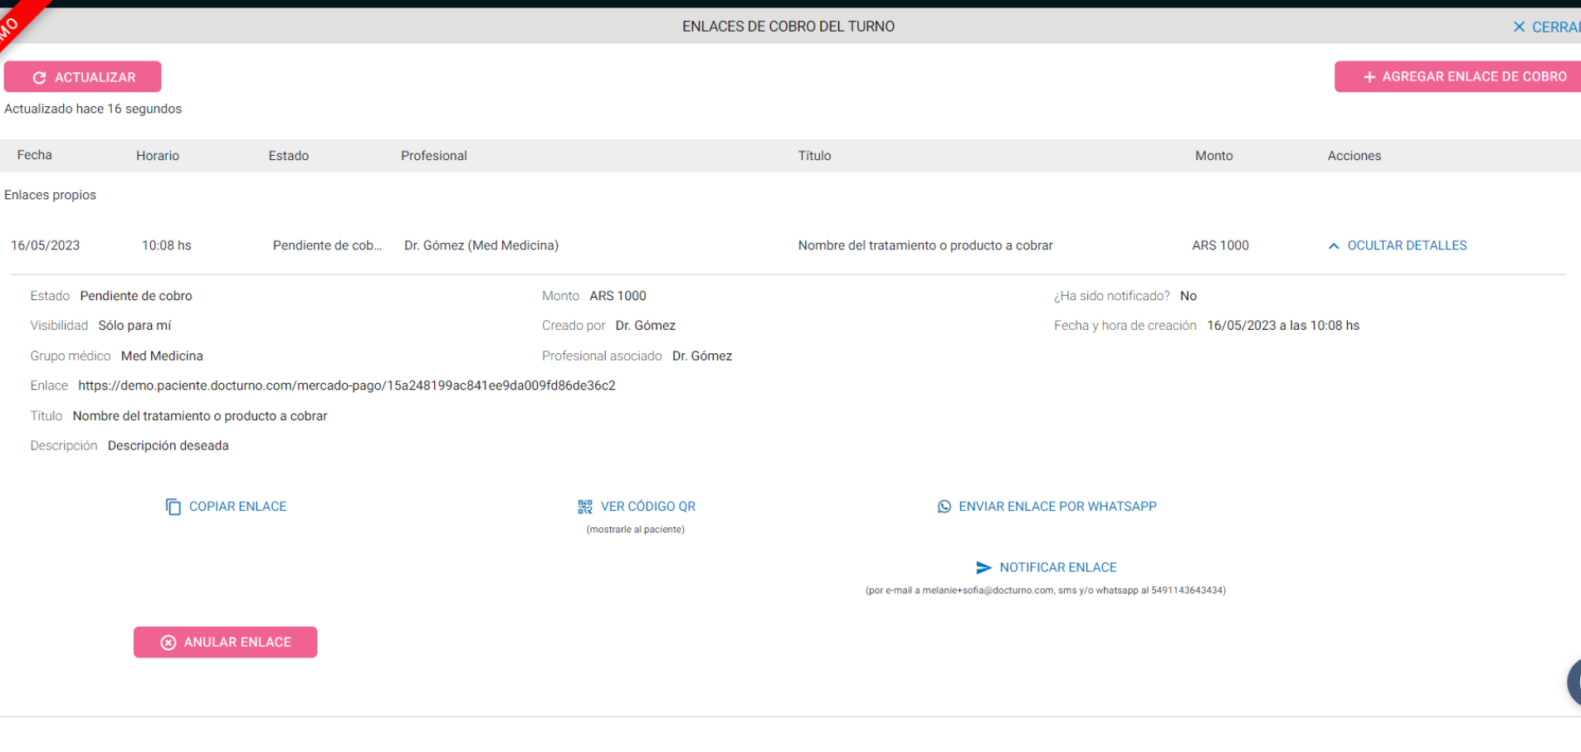Viewport: 1581px width, 752px height.
Task: Click the WhatsApp icon
Action: [944, 507]
